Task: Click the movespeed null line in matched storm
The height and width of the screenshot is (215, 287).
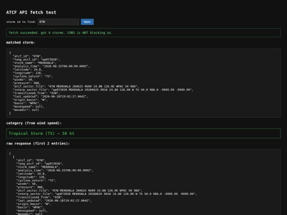Action: (28, 107)
